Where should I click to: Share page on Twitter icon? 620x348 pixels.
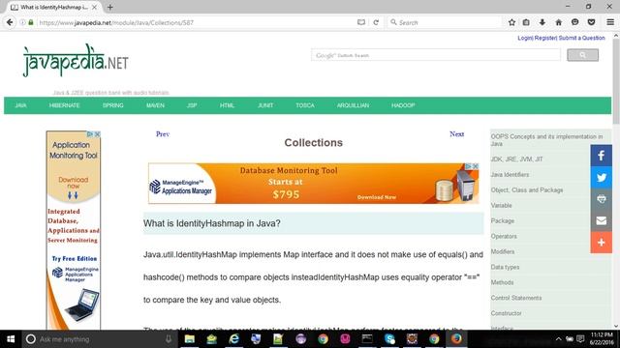pos(601,177)
